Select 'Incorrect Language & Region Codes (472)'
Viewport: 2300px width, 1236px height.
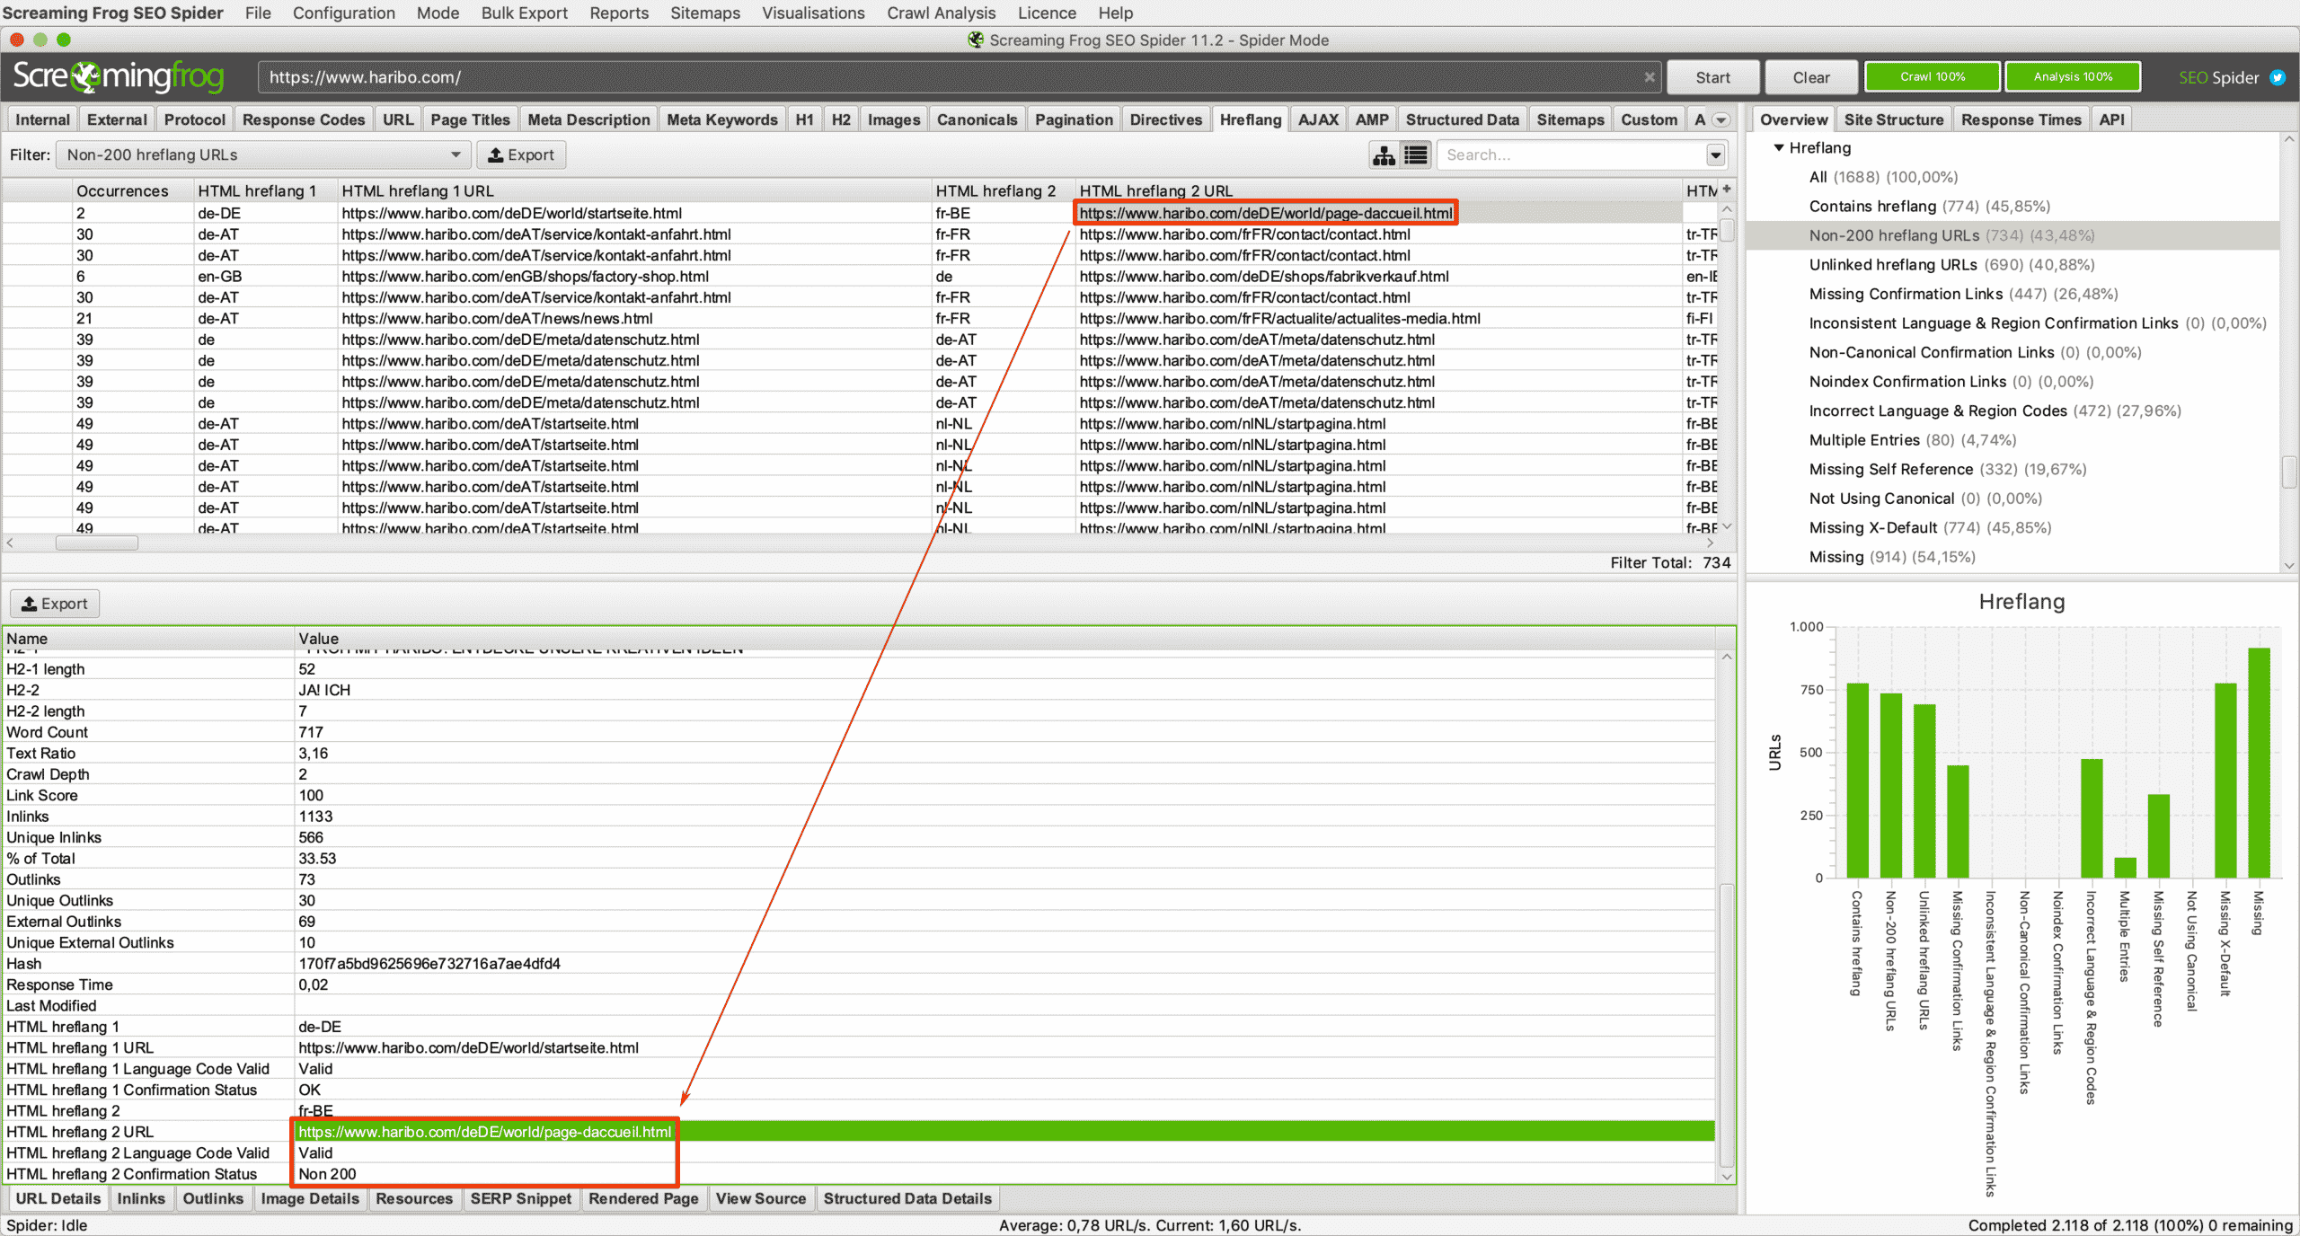1995,411
